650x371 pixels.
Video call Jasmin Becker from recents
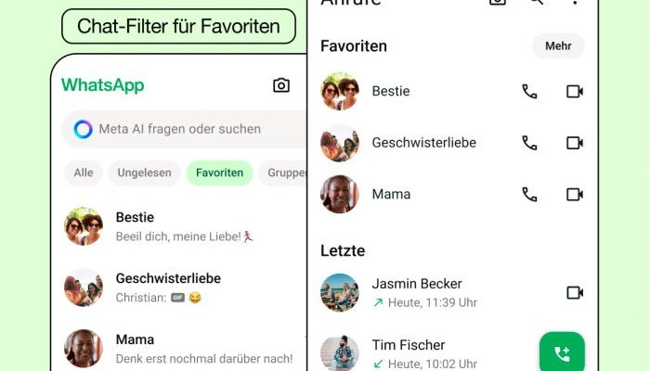tap(575, 293)
